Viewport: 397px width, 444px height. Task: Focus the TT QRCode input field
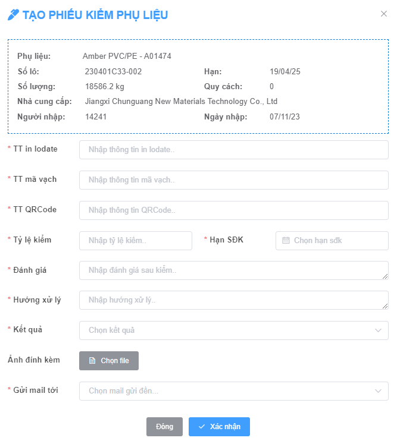click(233, 210)
